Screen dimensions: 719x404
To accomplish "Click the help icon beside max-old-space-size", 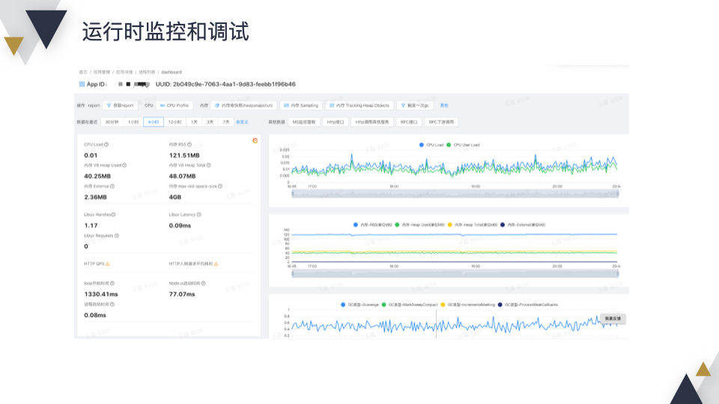I will [220, 186].
